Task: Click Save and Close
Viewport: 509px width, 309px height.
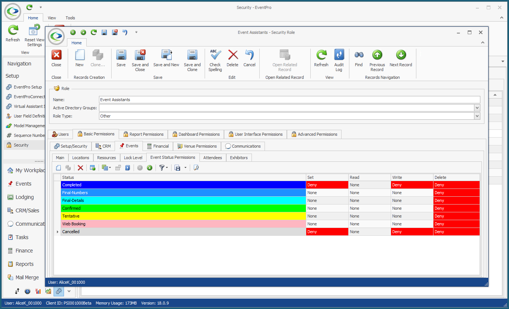Action: click(x=140, y=61)
